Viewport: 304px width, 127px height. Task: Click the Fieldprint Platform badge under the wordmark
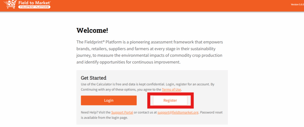[x=34, y=7]
